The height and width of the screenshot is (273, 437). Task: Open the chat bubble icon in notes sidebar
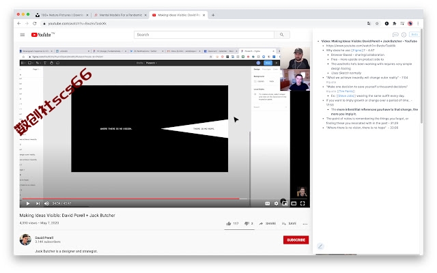(395, 35)
